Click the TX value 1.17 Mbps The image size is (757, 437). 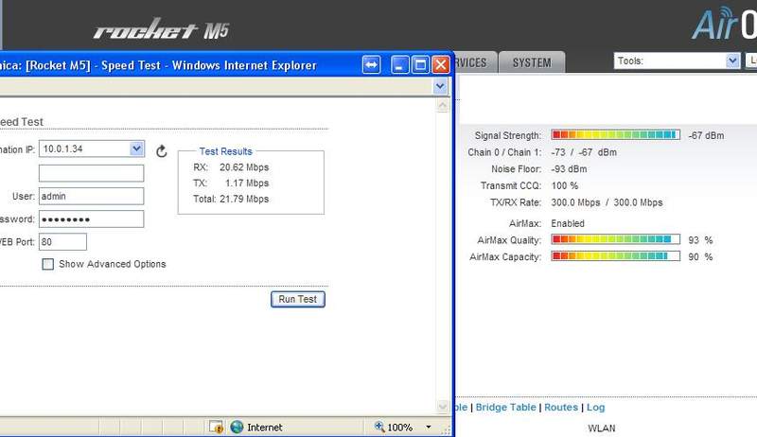coord(247,184)
